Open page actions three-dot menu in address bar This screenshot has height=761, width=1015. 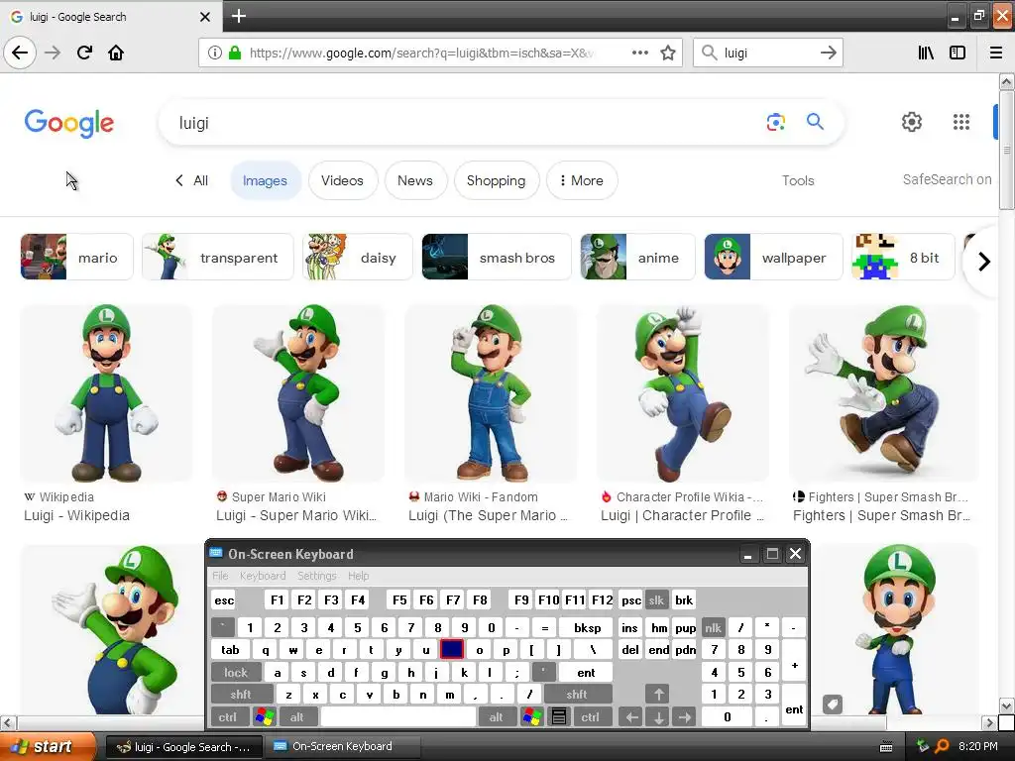(x=639, y=53)
